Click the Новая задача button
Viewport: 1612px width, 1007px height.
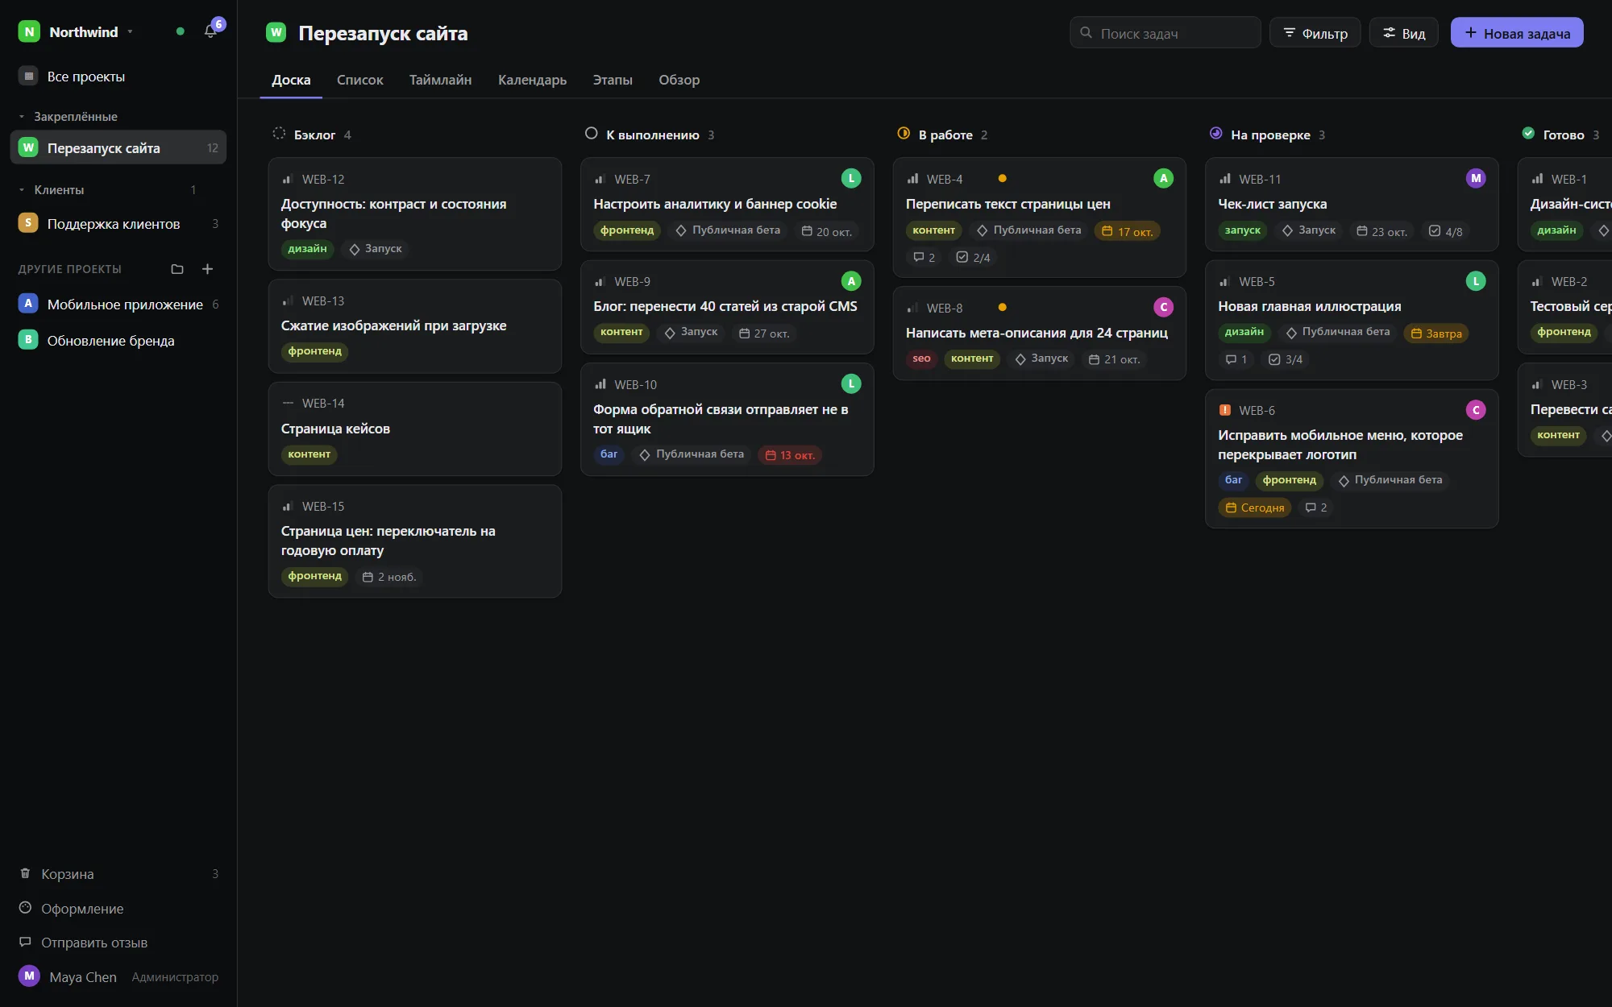1517,33
